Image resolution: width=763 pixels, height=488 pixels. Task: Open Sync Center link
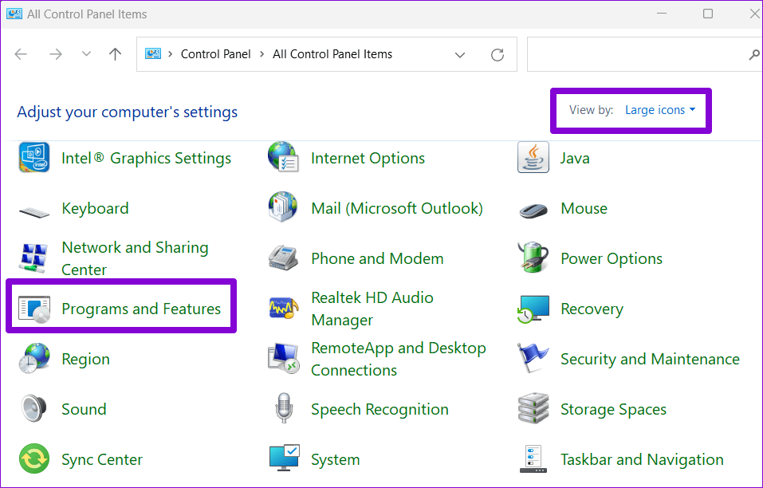pos(102,459)
